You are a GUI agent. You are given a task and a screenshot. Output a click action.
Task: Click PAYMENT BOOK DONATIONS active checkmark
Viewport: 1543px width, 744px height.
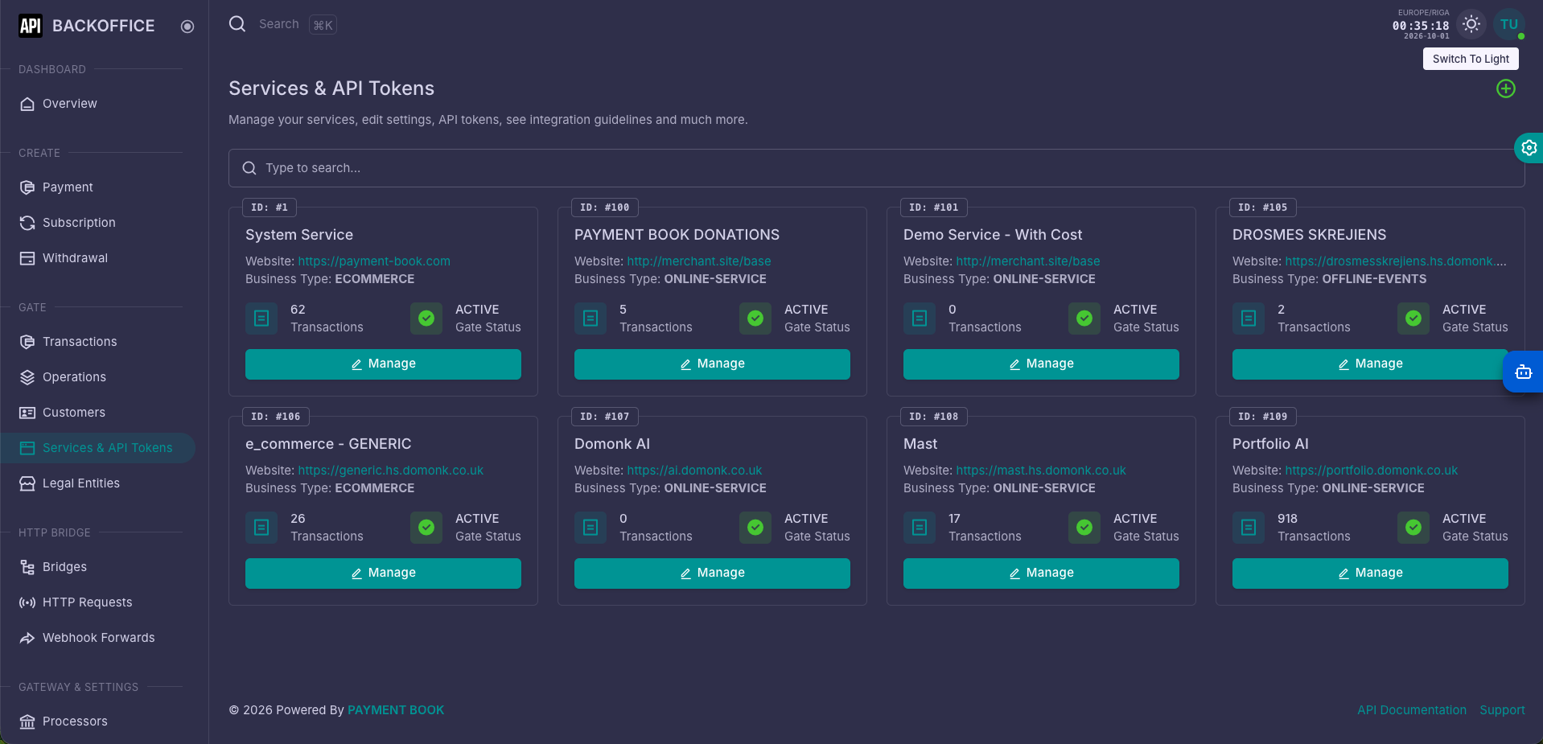point(755,319)
